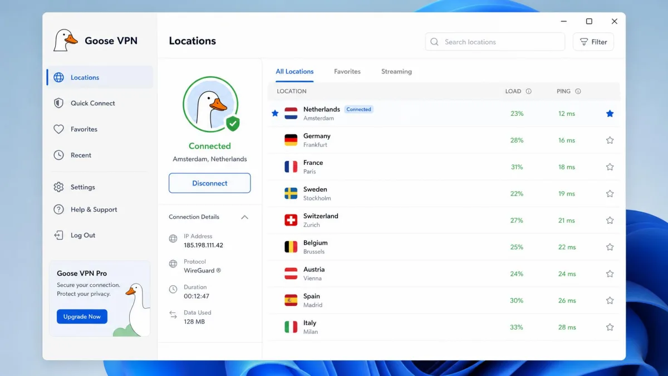Favorite Switzerland using its star

[610, 221]
